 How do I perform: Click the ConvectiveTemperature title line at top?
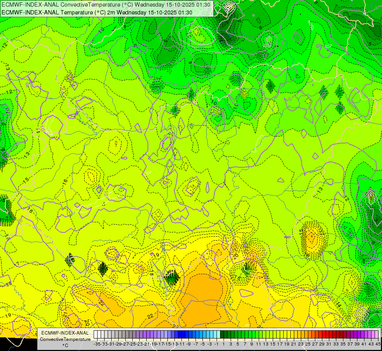[106, 5]
